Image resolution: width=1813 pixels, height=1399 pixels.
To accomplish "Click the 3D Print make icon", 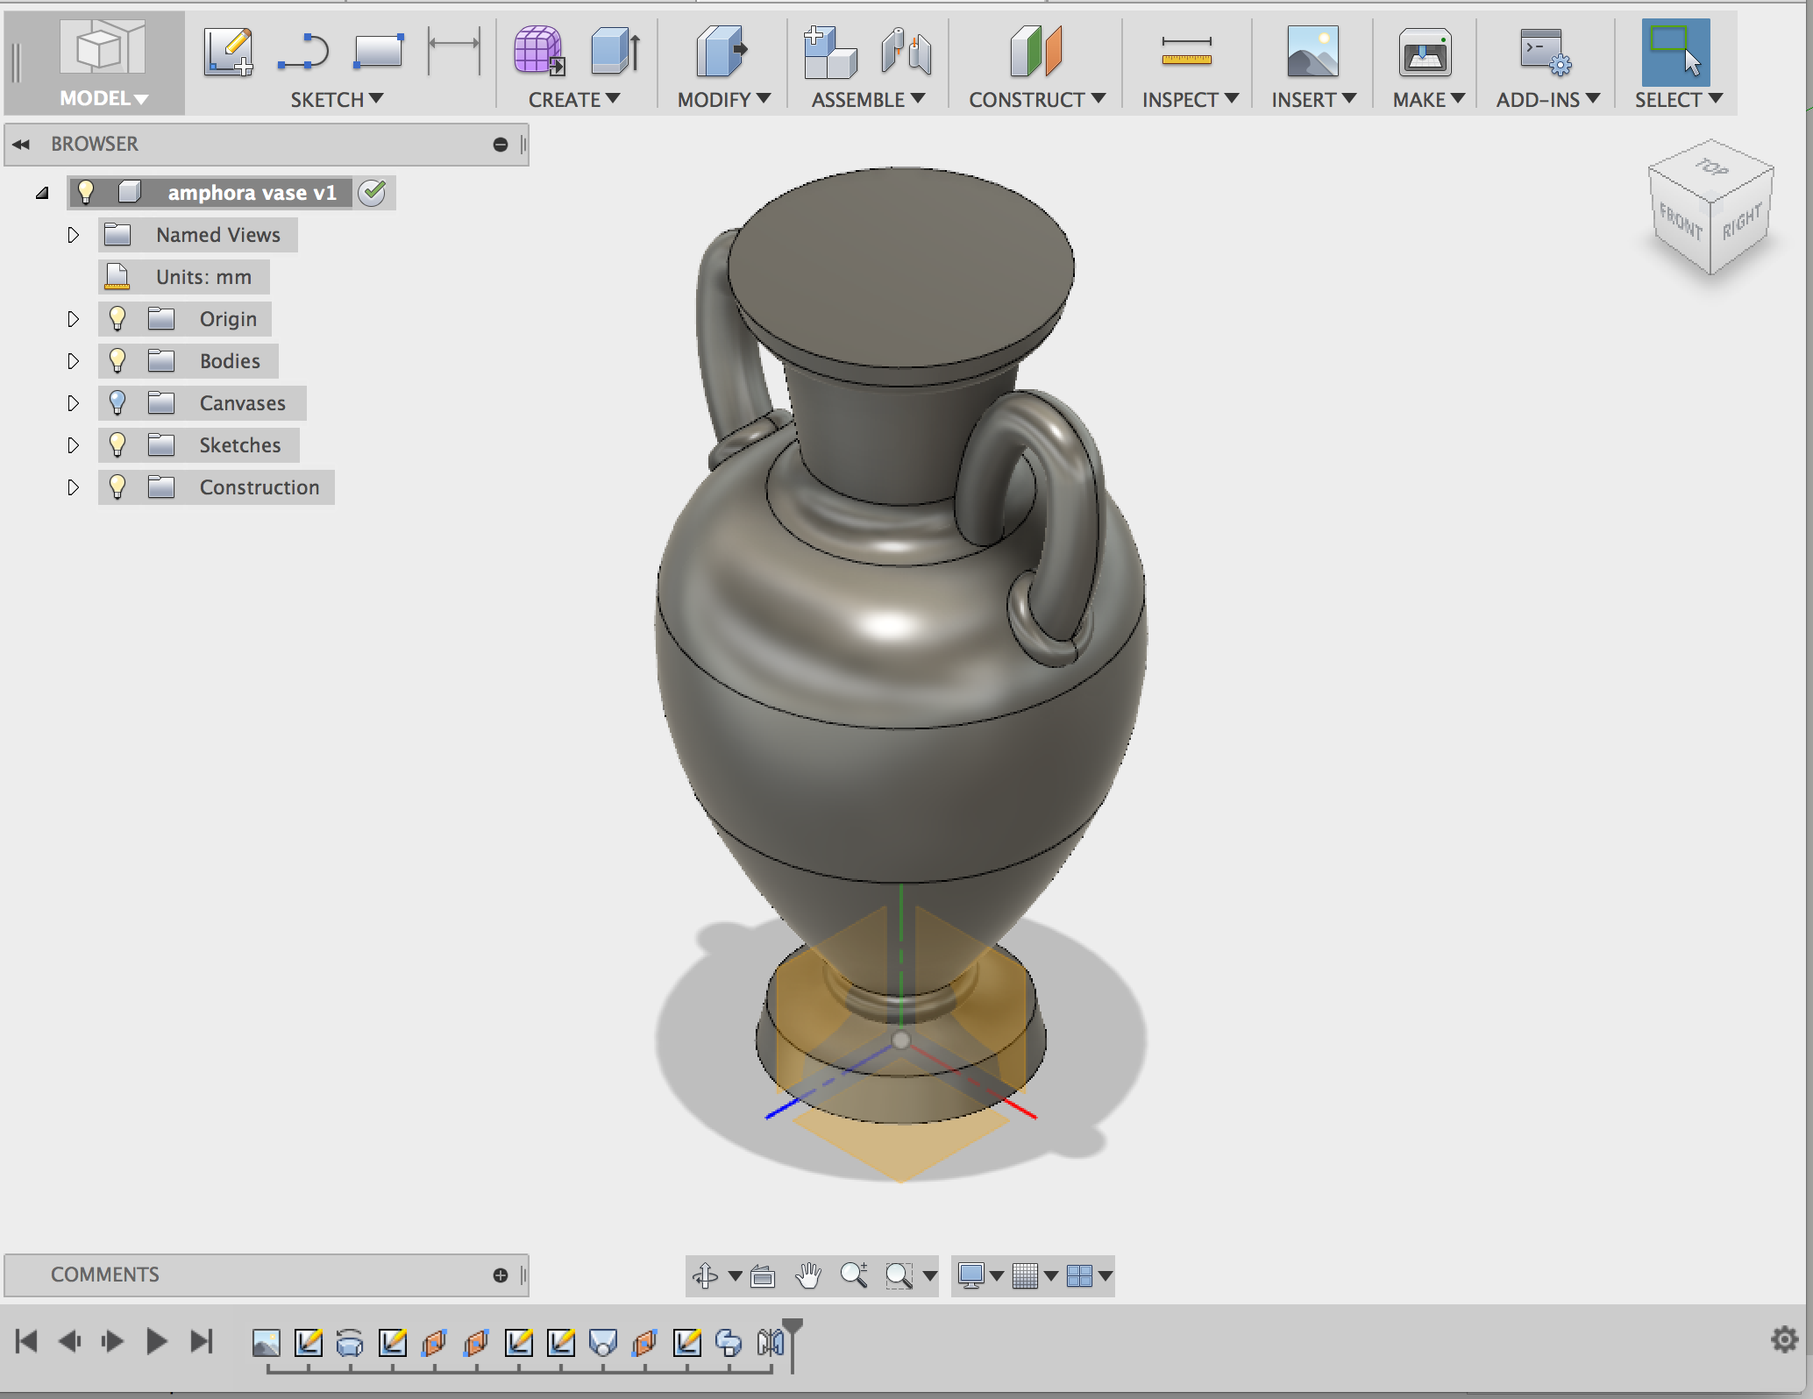I will [x=1425, y=53].
